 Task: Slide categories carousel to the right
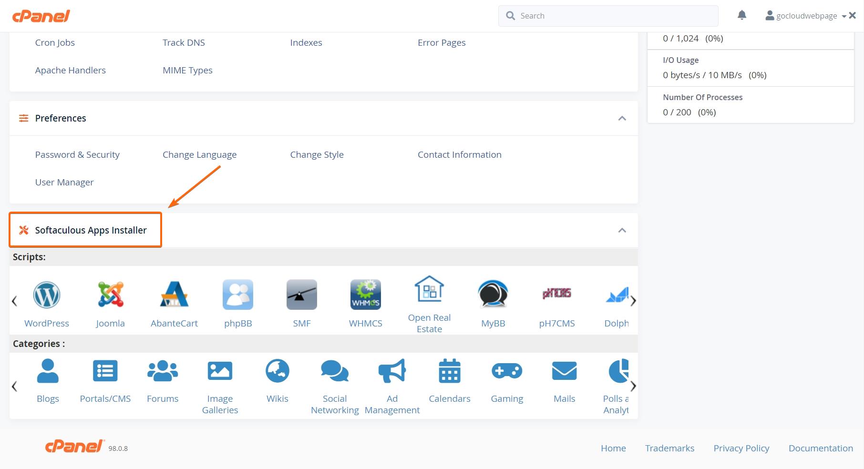point(633,386)
